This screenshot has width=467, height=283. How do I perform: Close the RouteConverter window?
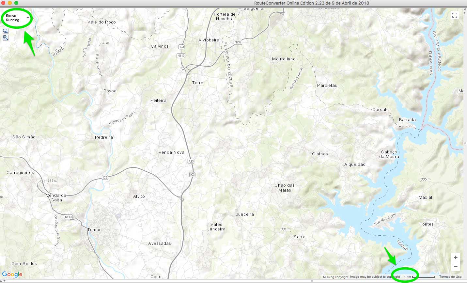3,3
